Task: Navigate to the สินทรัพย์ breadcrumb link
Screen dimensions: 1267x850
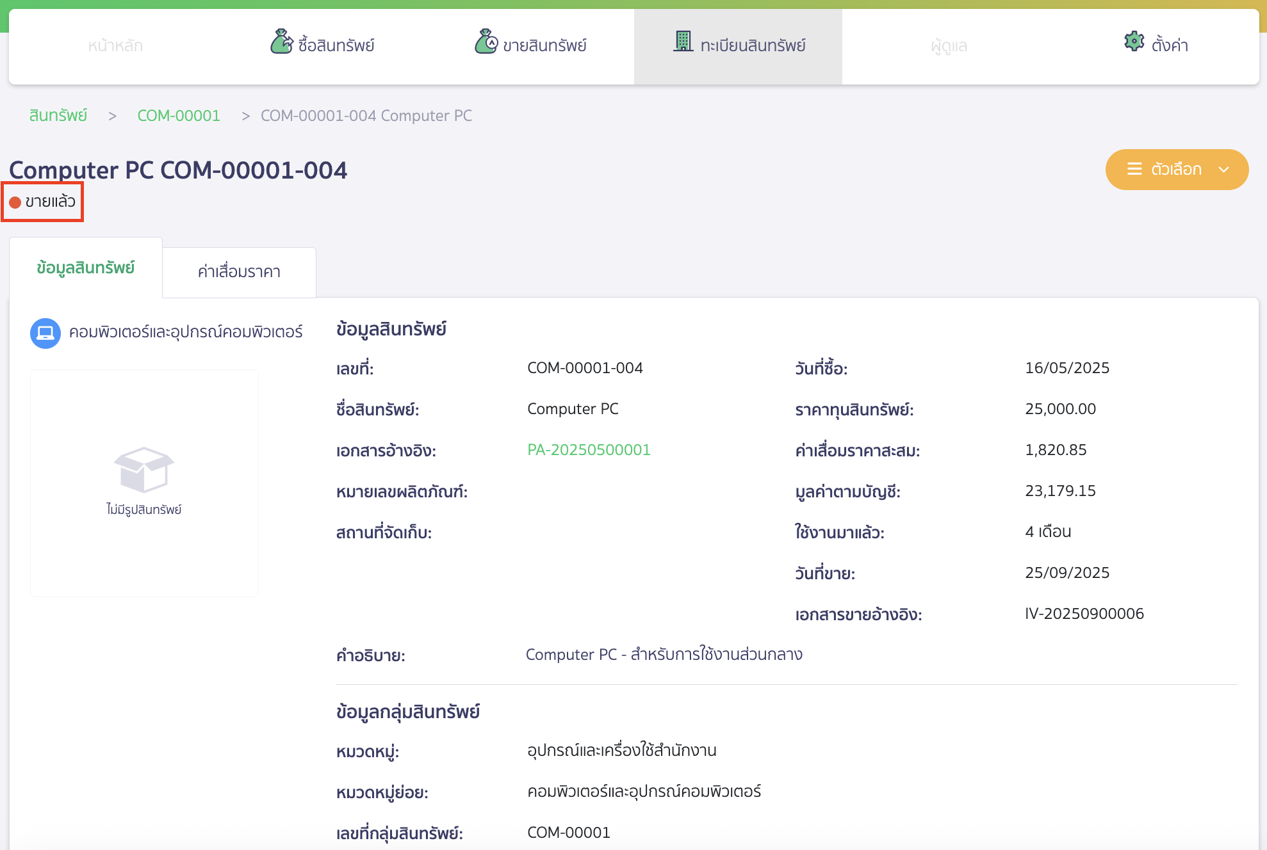Action: (x=58, y=115)
